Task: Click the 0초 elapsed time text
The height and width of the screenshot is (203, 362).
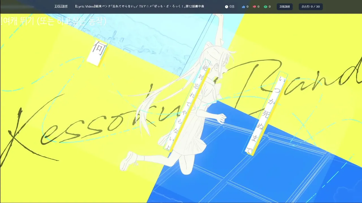Action: (x=232, y=7)
